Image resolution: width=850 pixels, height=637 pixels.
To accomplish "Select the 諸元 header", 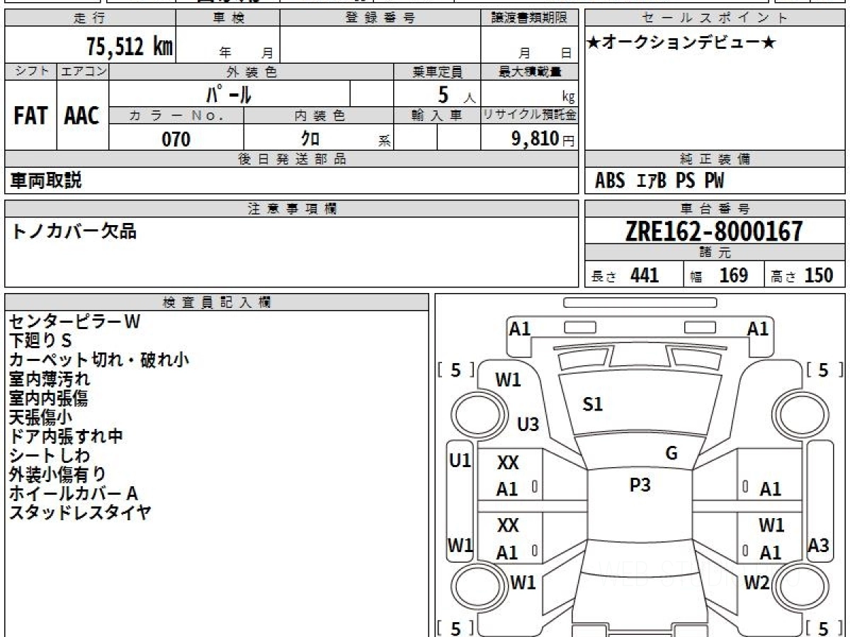I will point(715,253).
